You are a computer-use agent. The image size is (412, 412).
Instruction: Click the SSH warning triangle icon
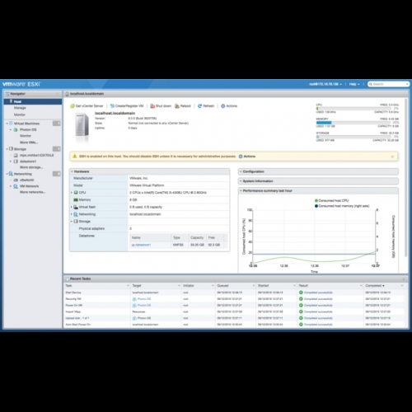tap(74, 157)
